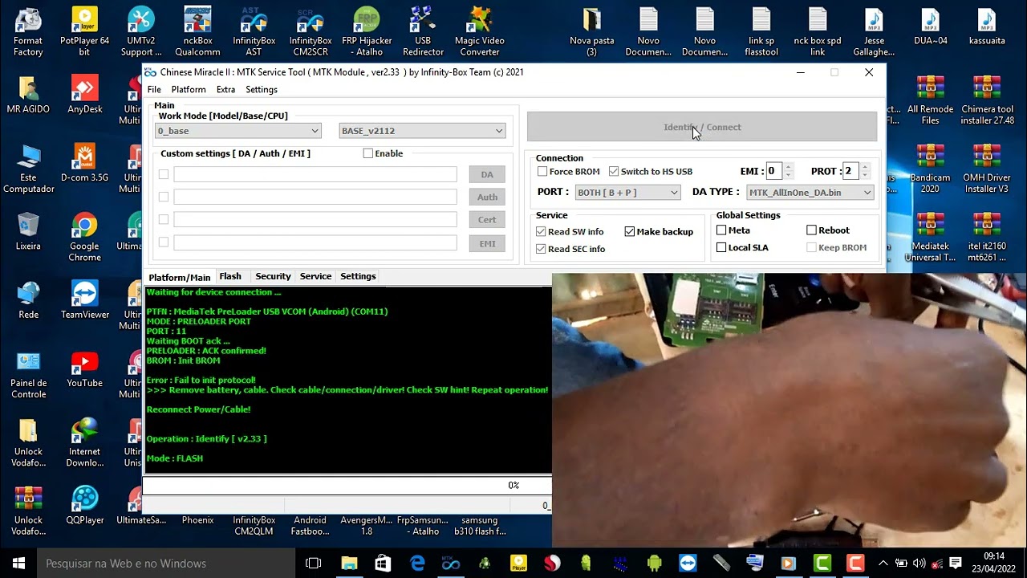Enable Local SLA checkbox
Viewport: 1027px width, 578px height.
point(721,248)
